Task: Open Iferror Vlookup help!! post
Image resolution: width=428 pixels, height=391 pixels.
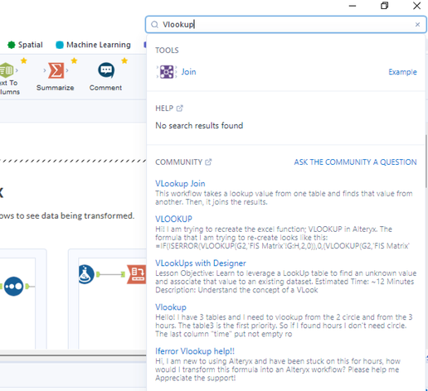Action: [x=195, y=351]
